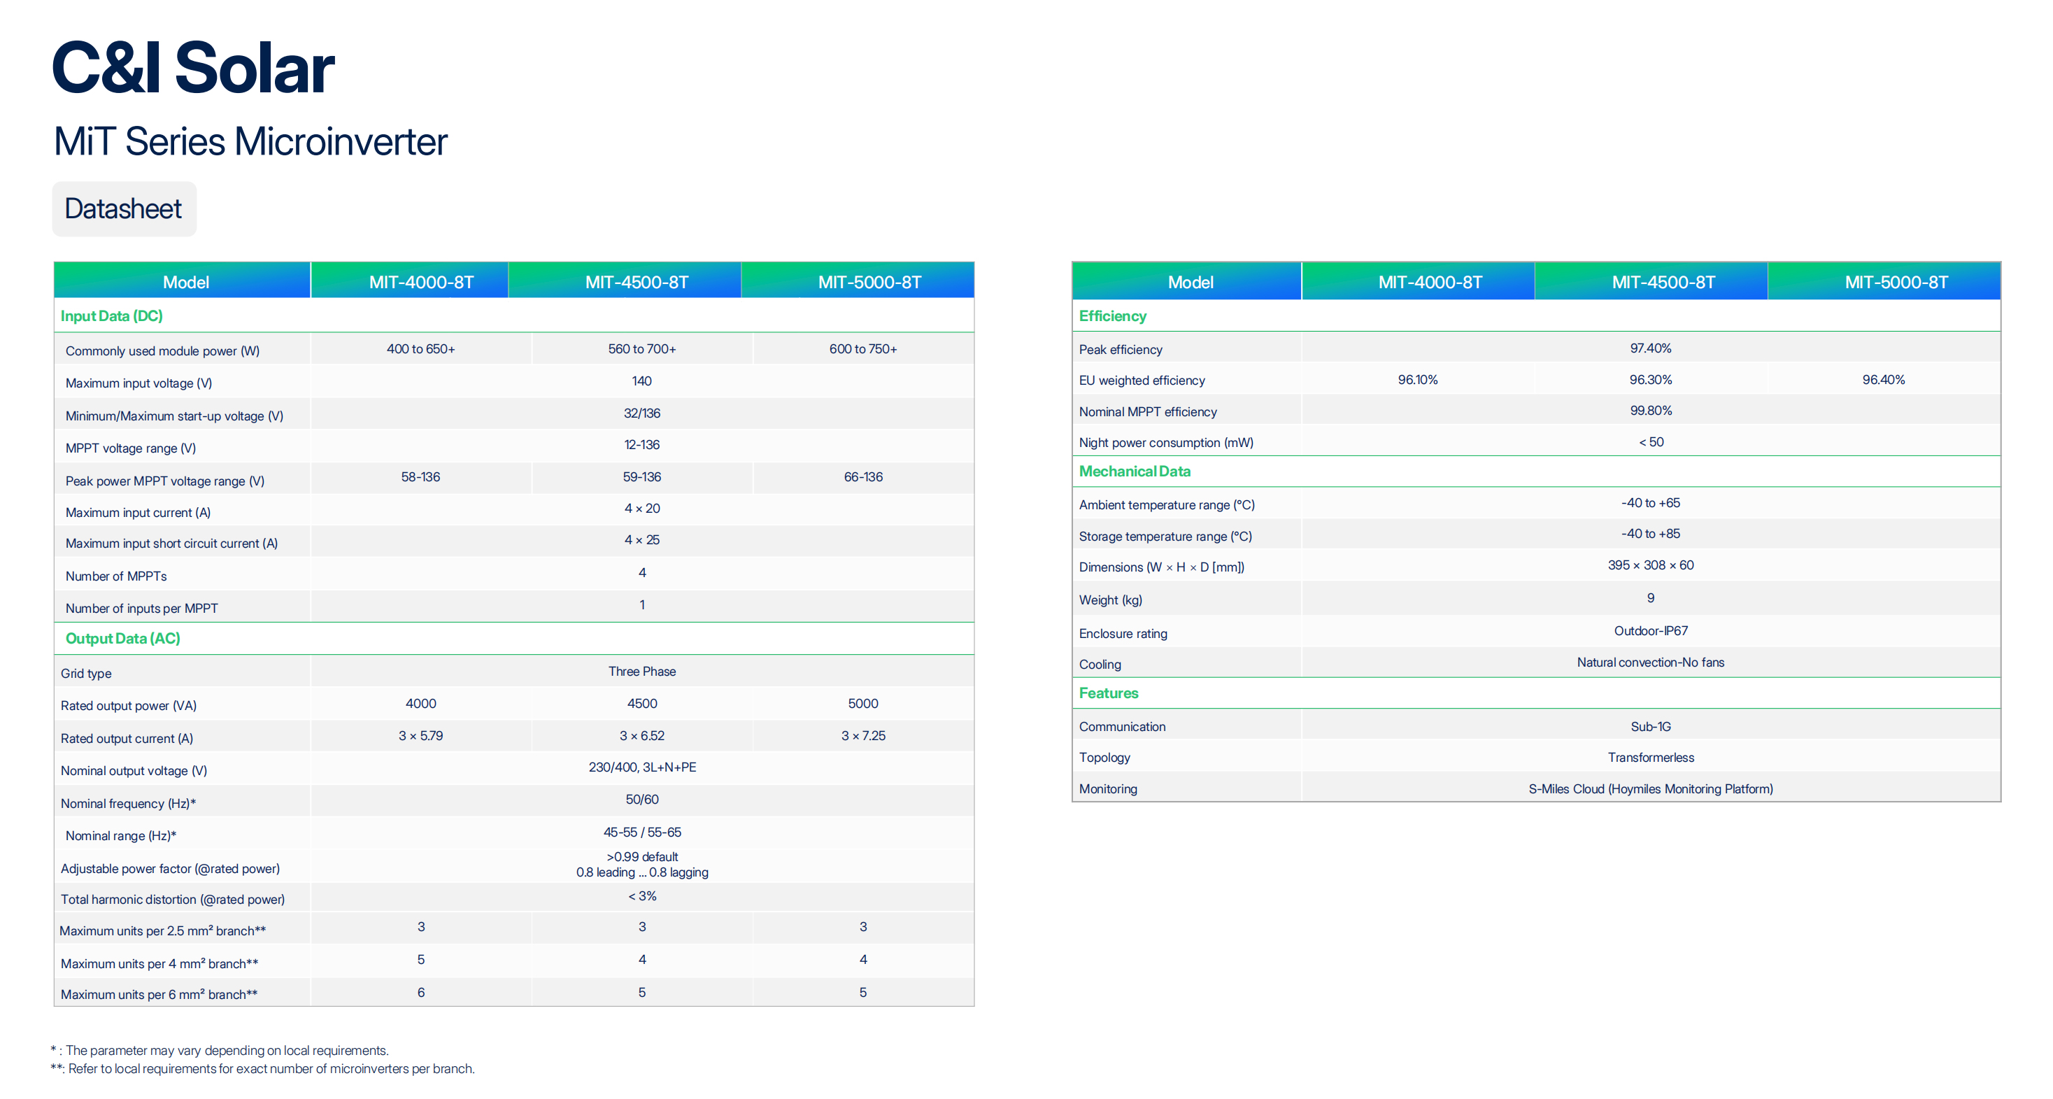Click the Input Data (DC) section heading
The image size is (2053, 1099).
(x=112, y=315)
